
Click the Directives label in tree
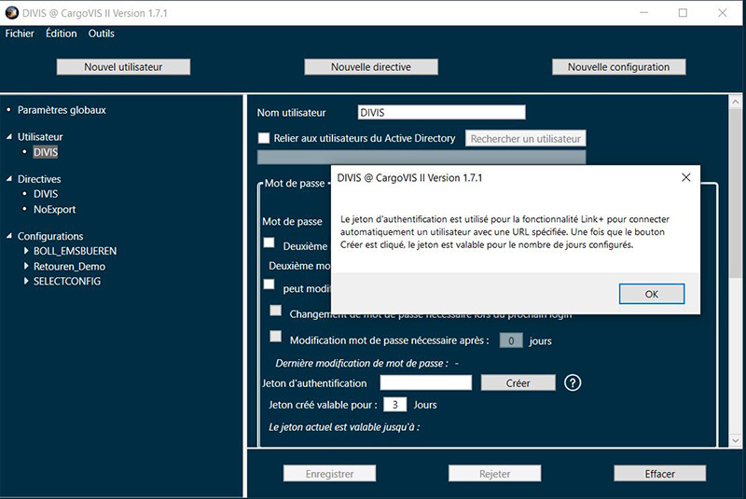[x=39, y=179]
